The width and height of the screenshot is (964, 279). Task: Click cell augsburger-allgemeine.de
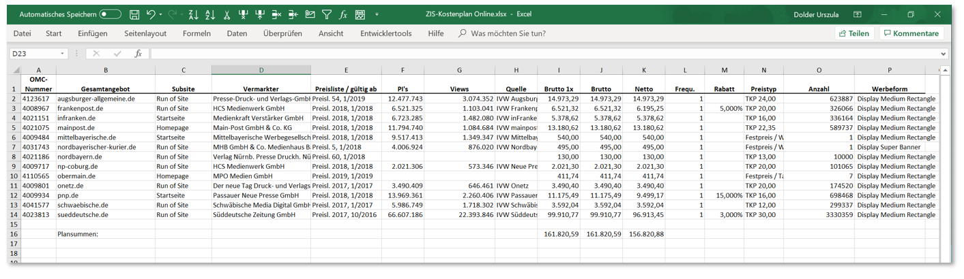(105, 99)
